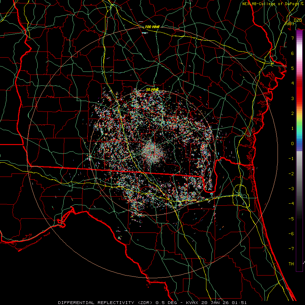The width and height of the screenshot is (305, 305).
Task: Click the "5" value on the color scale
Action: pos(292,68)
